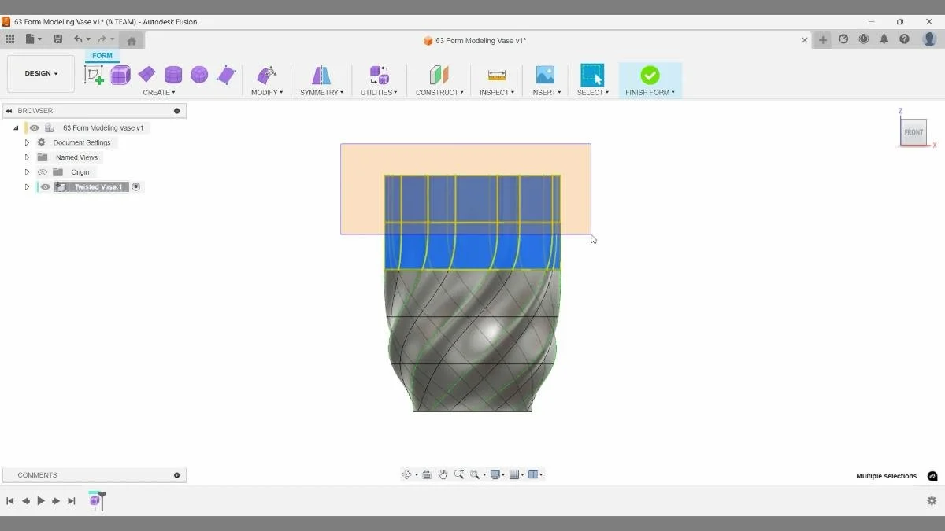Screen dimensions: 945x531
Task: Open the CREATE menu
Action: (159, 93)
